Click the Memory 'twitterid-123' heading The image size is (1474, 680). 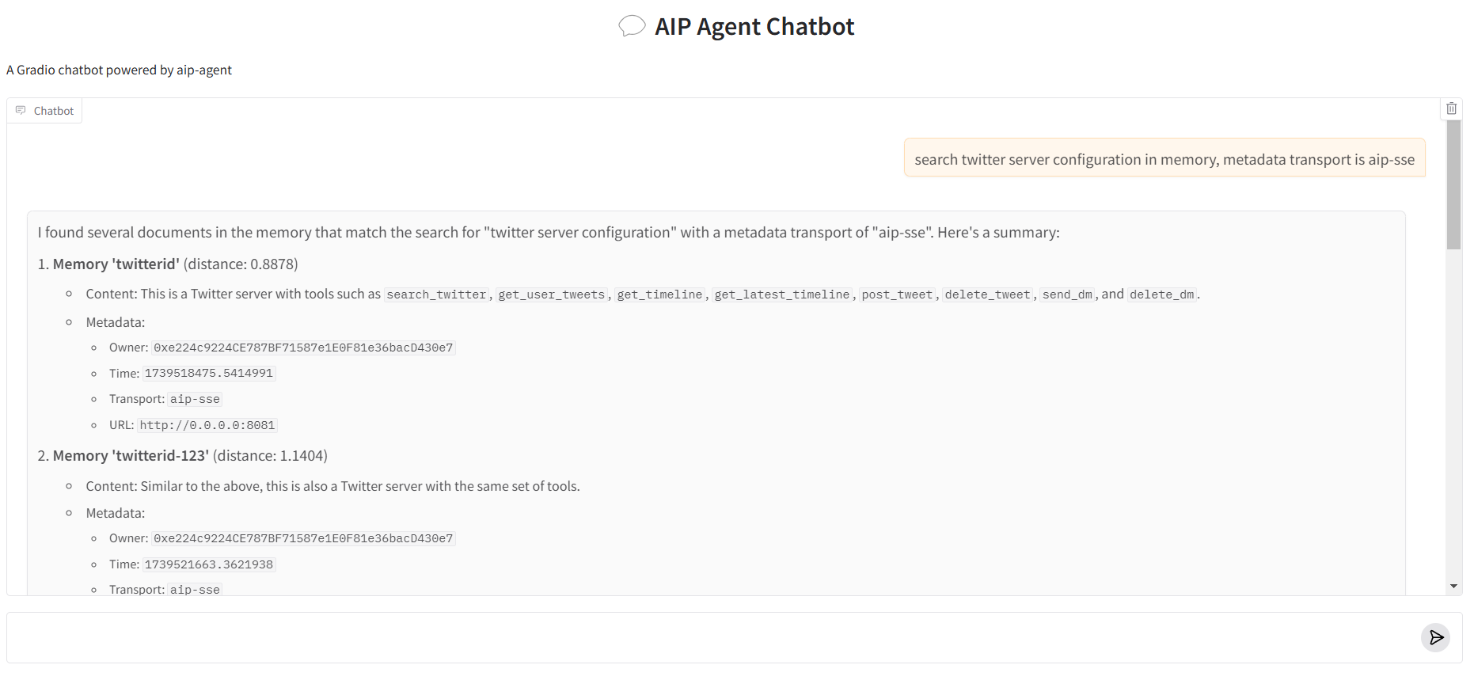click(131, 456)
